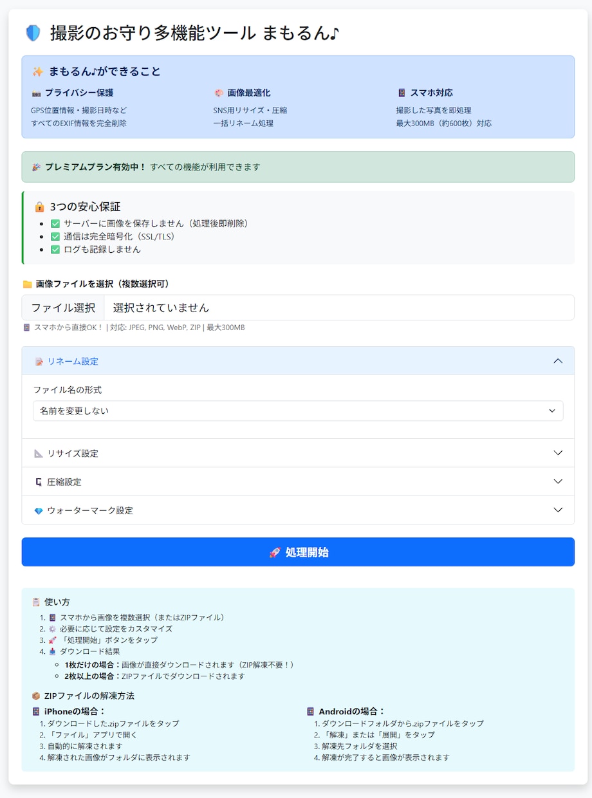The image size is (592, 798).
Task: Click the sparkle icon beside まもるん♪ができること
Action: click(38, 71)
